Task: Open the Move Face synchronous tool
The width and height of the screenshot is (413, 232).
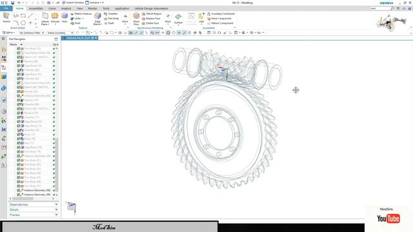Action: [x=136, y=19]
